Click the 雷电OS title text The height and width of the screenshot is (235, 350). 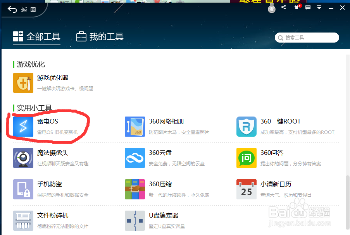point(48,121)
